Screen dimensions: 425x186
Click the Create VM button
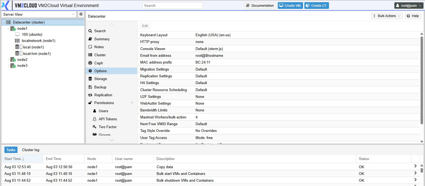(x=290, y=5)
